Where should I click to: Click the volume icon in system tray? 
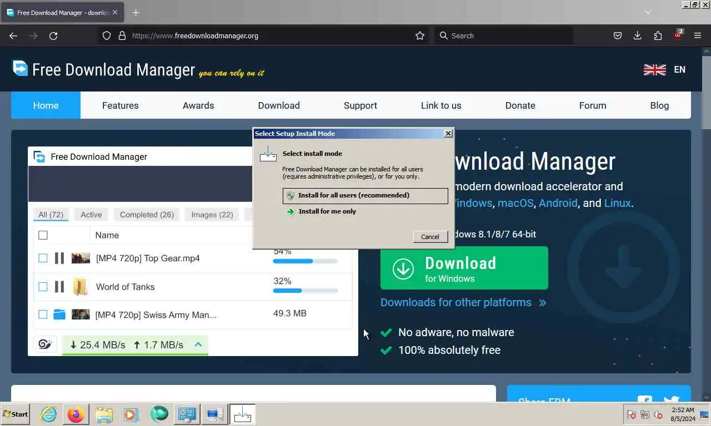(658, 414)
